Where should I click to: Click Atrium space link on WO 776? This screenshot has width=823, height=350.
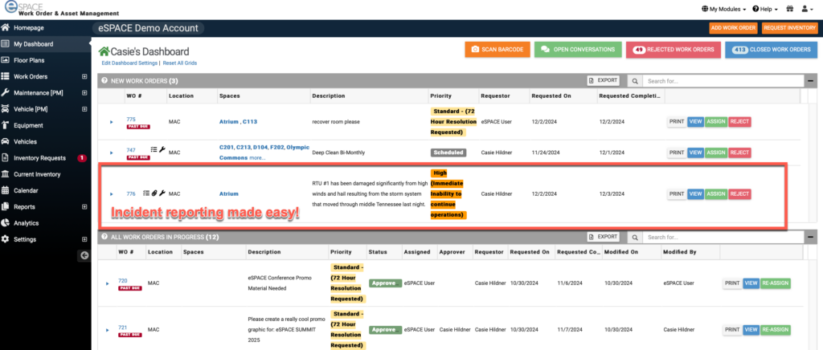pos(228,193)
